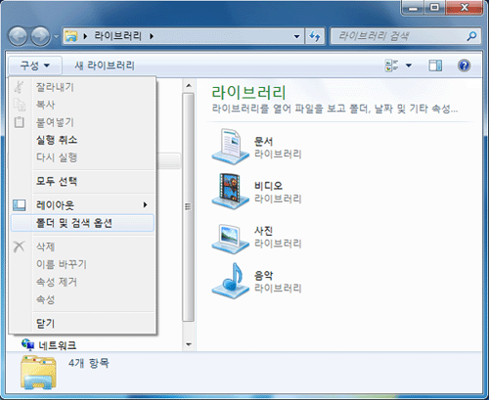Click the forward navigation arrow
The image size is (489, 400).
(x=40, y=36)
